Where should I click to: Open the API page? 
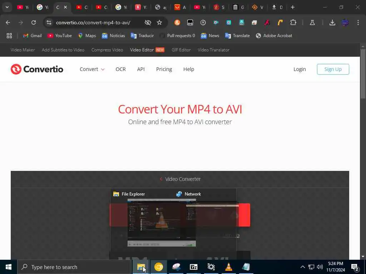[x=141, y=69]
